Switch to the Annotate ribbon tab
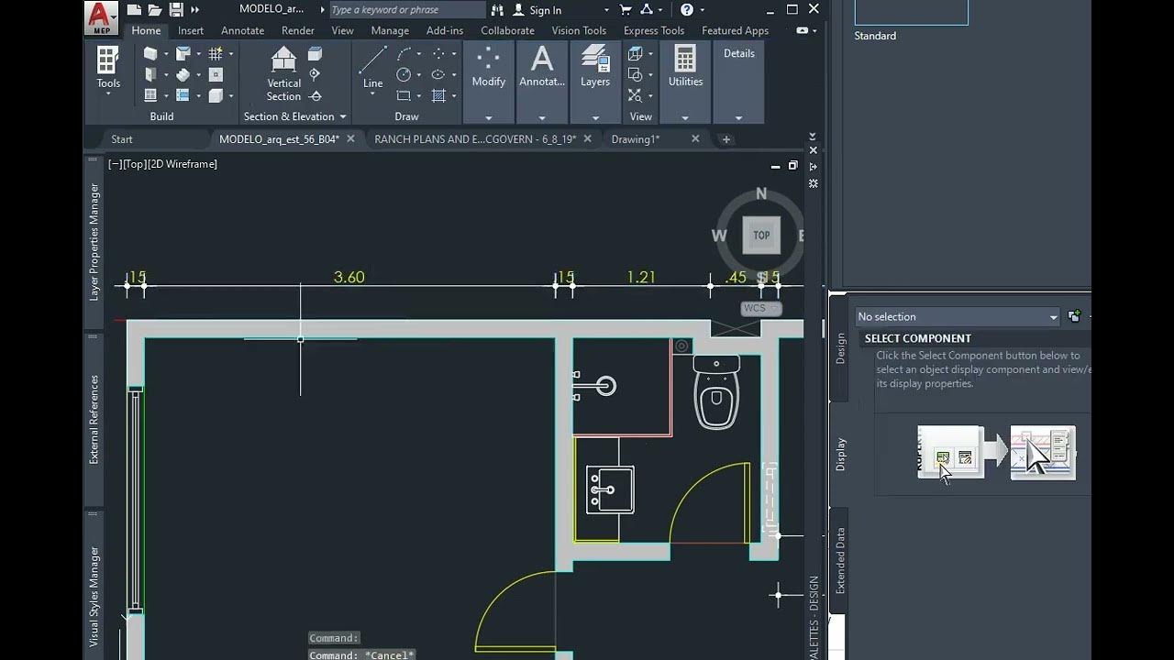The image size is (1174, 660). click(x=242, y=30)
